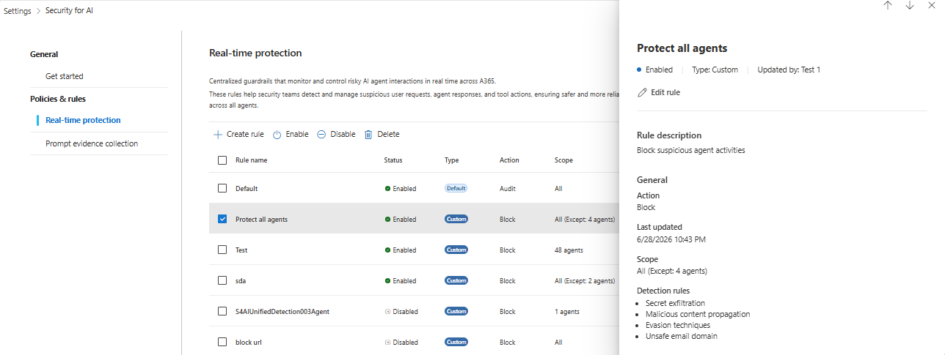Click the Create rule button
This screenshot has height=355, width=945.
pyautogui.click(x=238, y=135)
